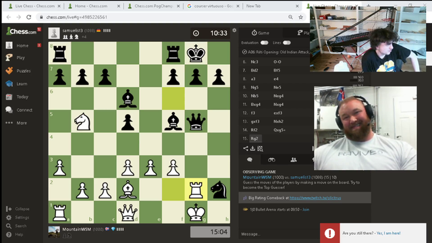Click browser forward arrow

18,17
